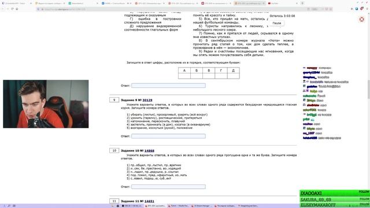
Task: Click the blue browser extension icon in toolbar
Action: 357,9
